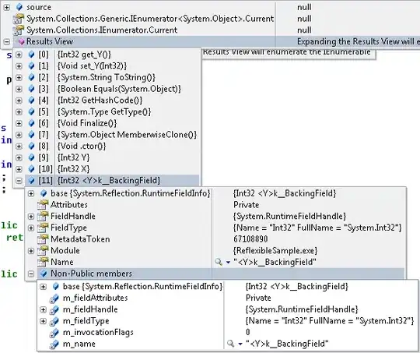Open text visualizer magnifier for Name

(219, 262)
